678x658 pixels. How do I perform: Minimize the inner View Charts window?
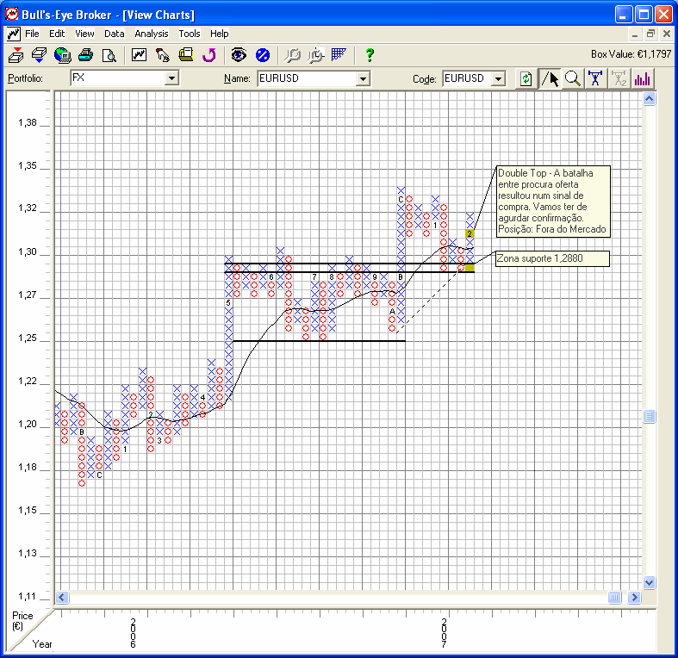tap(635, 34)
